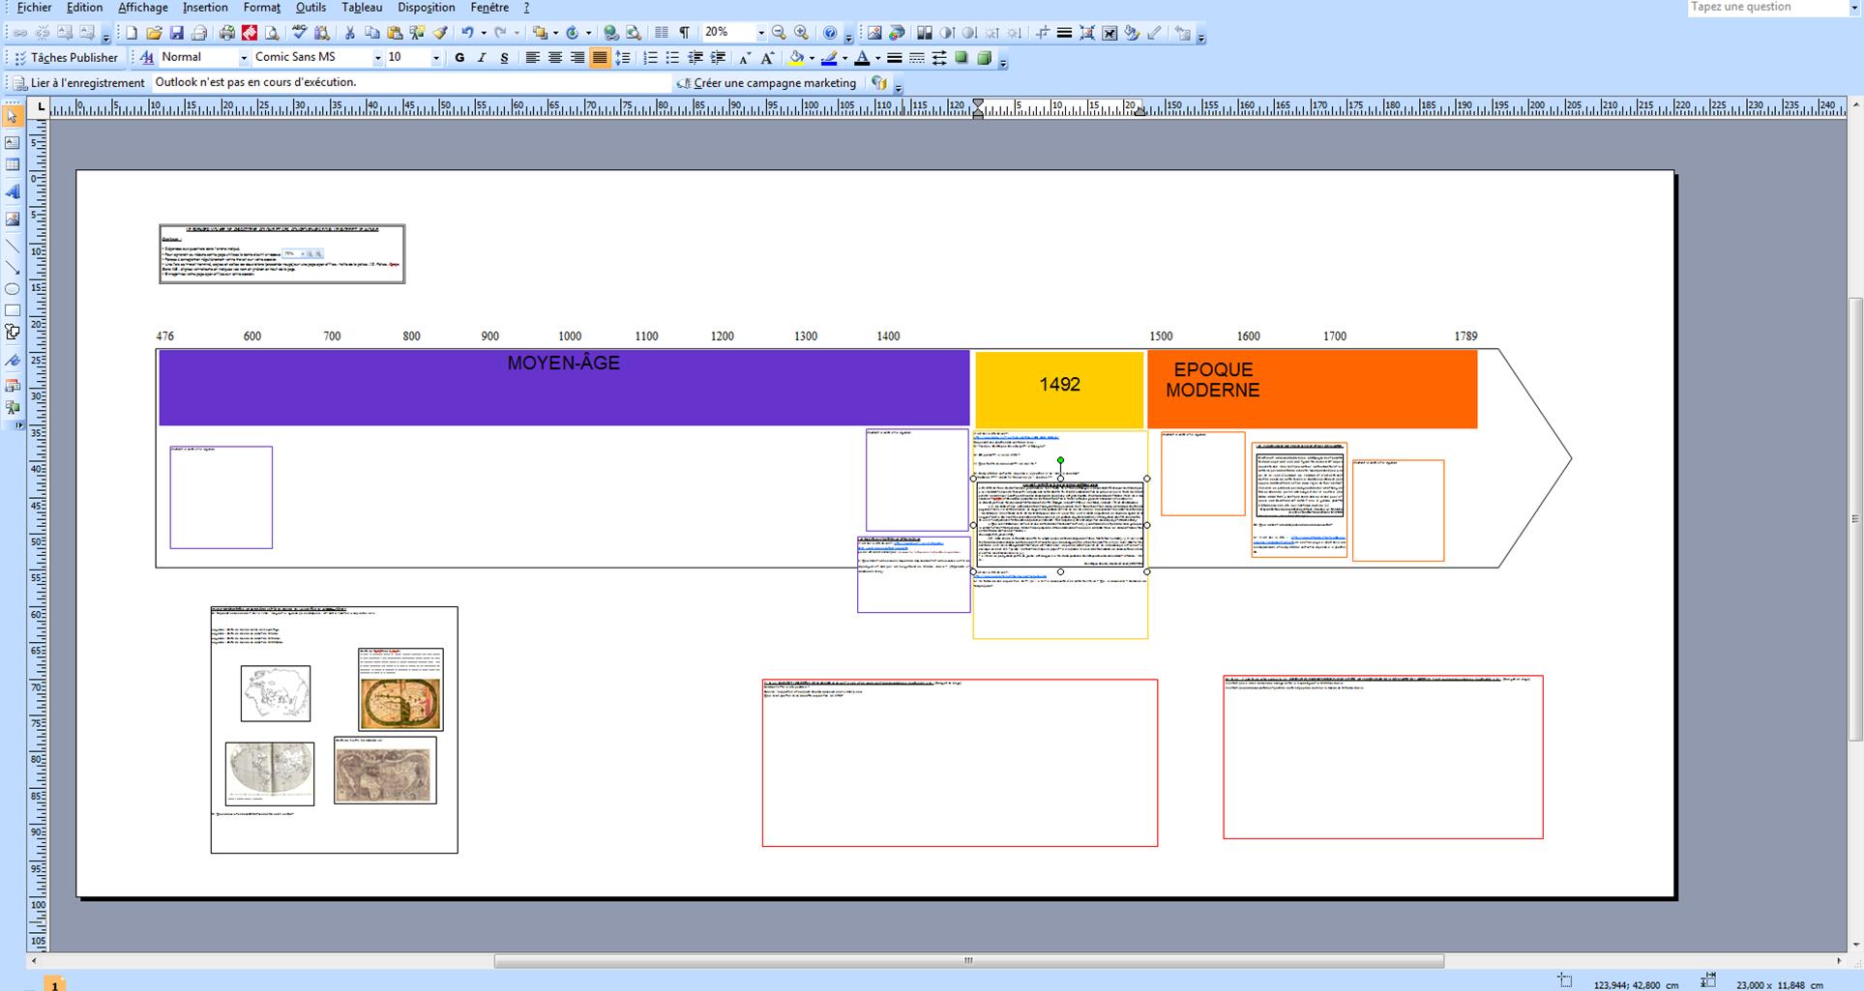Screen dimensions: 1864x991
Task: Click the red PDF export icon
Action: click(x=250, y=33)
